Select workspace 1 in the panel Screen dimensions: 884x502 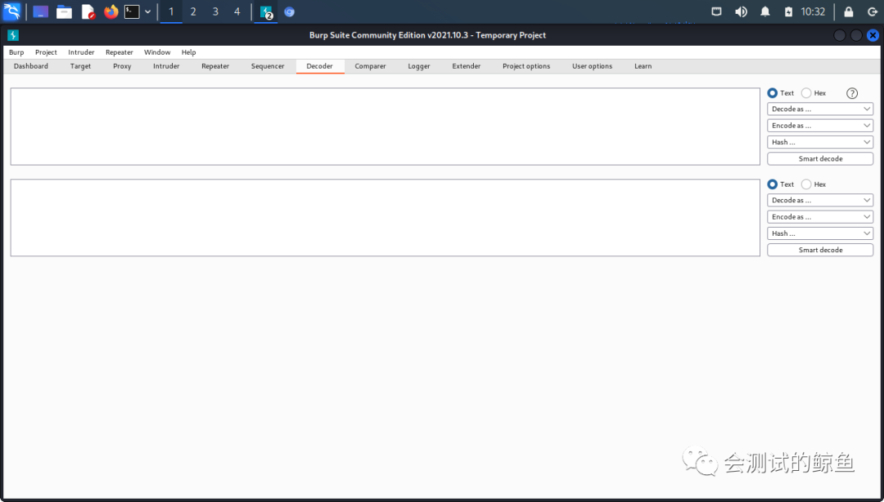pyautogui.click(x=171, y=11)
